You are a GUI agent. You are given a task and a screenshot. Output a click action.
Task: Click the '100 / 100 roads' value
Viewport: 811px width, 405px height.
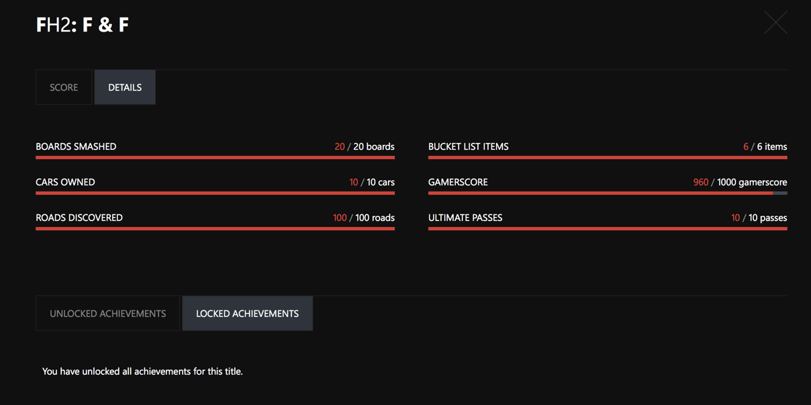364,218
